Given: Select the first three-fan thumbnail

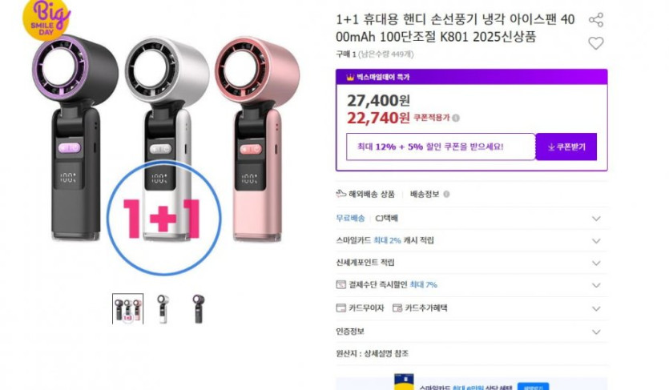Looking at the screenshot, I should 127,308.
